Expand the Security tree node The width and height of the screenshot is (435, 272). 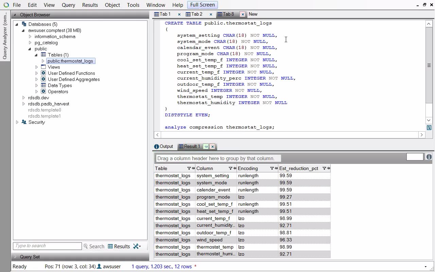point(17,122)
